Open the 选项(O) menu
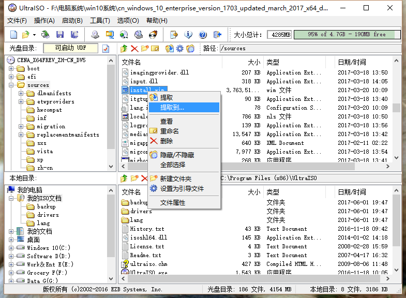 (x=128, y=21)
